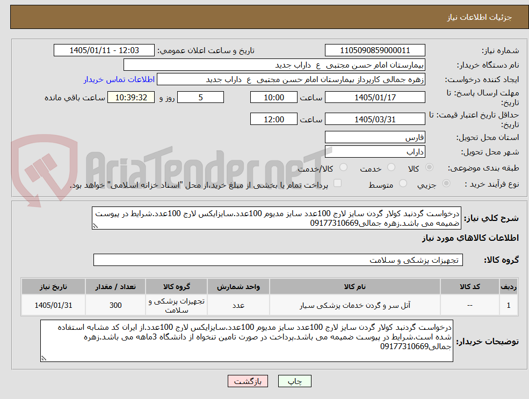Click the goods group field تجهیزات پزشکی و سلامت

[278, 260]
